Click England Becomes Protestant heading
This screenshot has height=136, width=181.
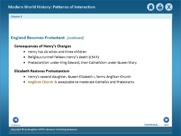click(38, 38)
